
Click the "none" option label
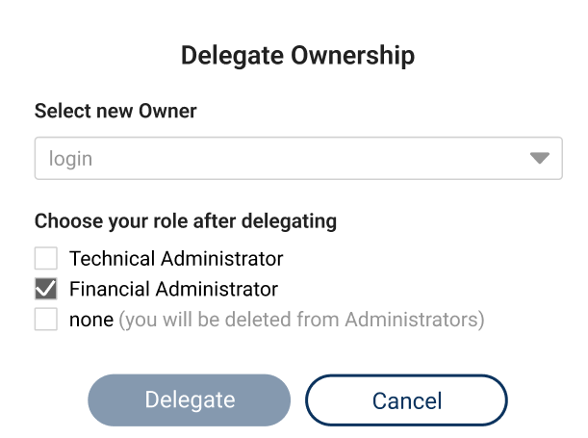coord(91,319)
